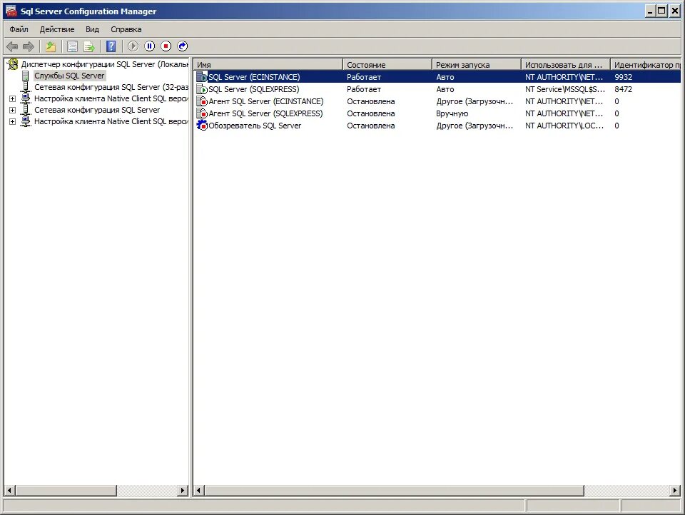Open Help via the question mark icon
This screenshot has width=685, height=515.
pyautogui.click(x=111, y=46)
